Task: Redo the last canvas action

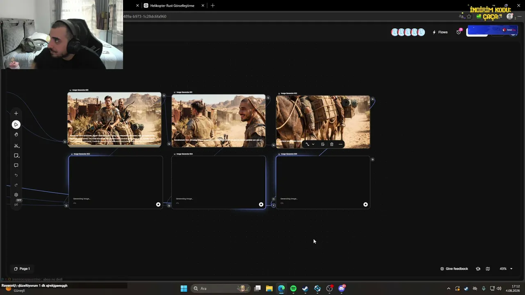Action: (x=16, y=185)
